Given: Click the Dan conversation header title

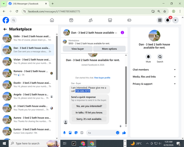Looking at the screenshot, I should (94, 33).
